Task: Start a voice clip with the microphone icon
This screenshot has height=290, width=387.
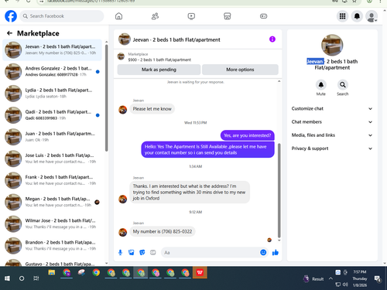Action: tap(120, 252)
